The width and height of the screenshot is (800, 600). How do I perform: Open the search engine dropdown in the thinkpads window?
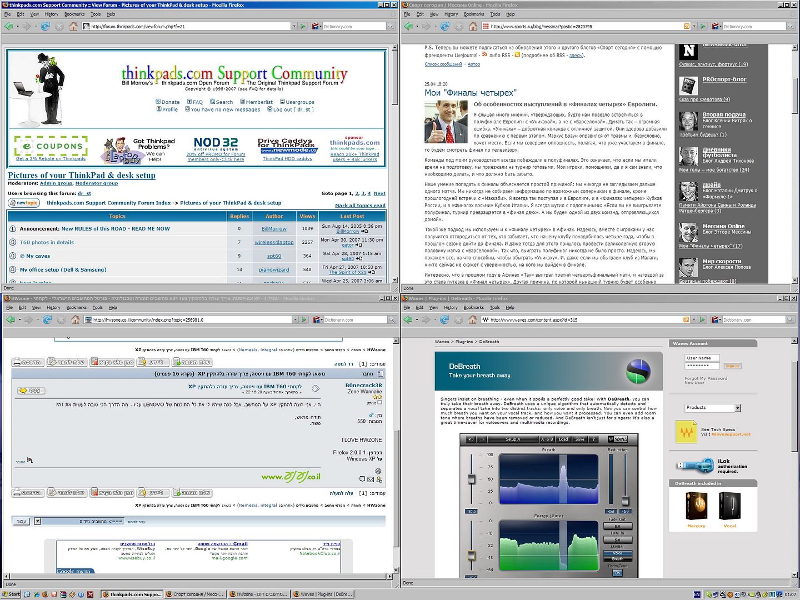(317, 26)
